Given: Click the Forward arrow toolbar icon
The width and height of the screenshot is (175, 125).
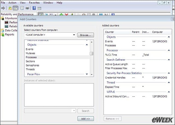Looking at the screenshot, I should [x=3, y=8].
